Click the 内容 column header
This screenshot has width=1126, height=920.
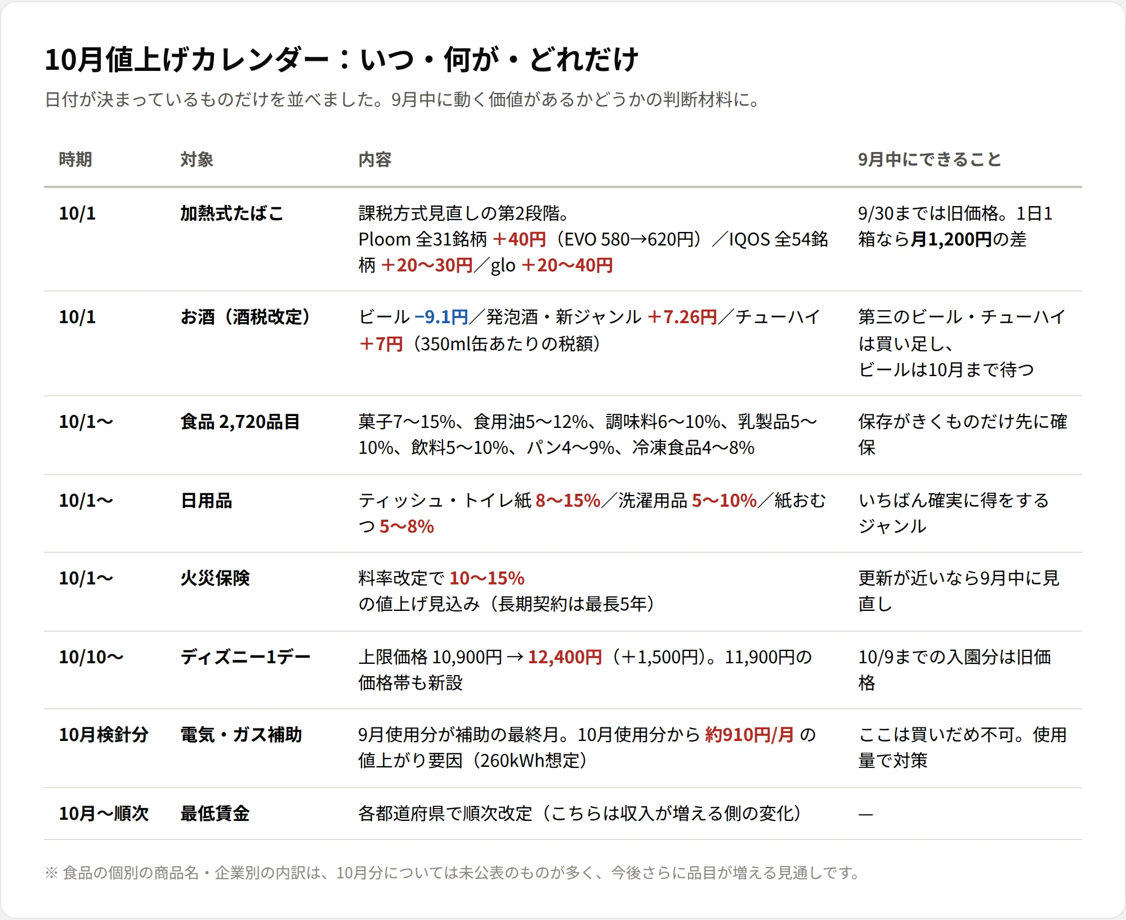[375, 159]
